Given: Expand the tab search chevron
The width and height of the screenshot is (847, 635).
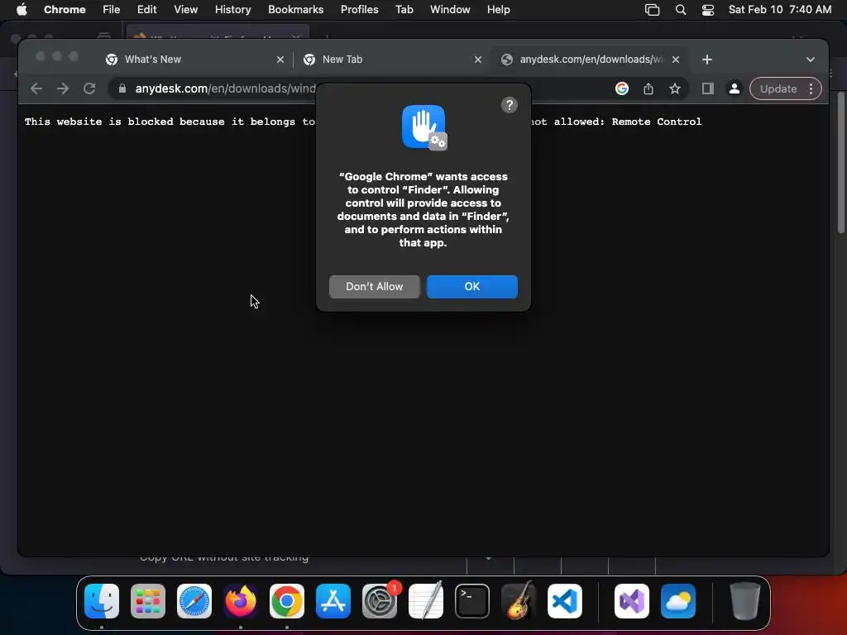Looking at the screenshot, I should pyautogui.click(x=811, y=60).
